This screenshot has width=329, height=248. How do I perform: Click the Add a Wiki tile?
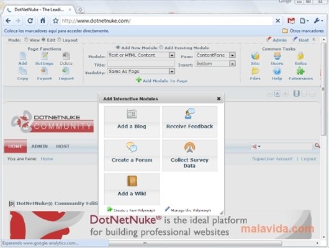[x=132, y=189]
